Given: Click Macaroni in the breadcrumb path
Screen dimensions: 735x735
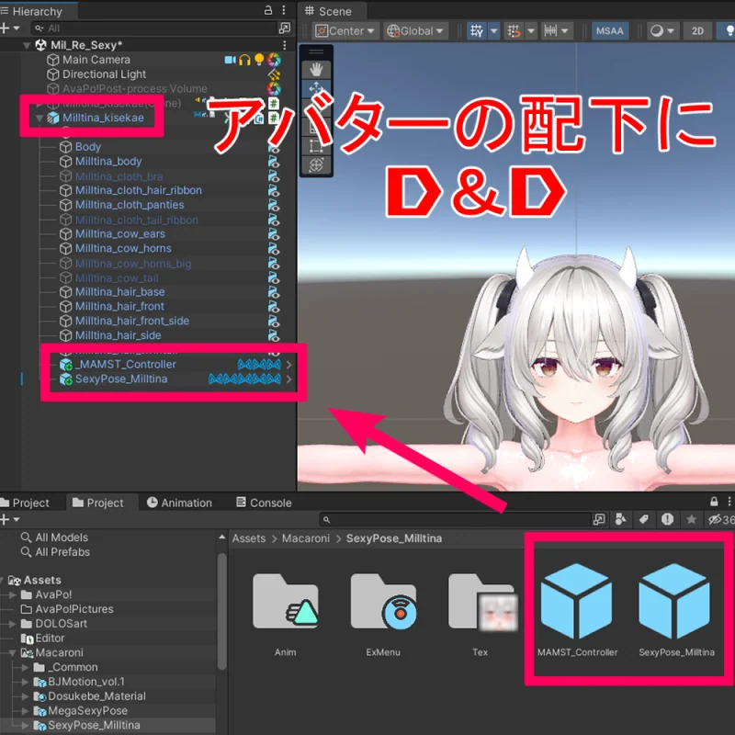Looking at the screenshot, I should [306, 538].
